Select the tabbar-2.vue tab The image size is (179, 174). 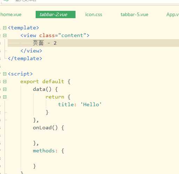(56, 15)
